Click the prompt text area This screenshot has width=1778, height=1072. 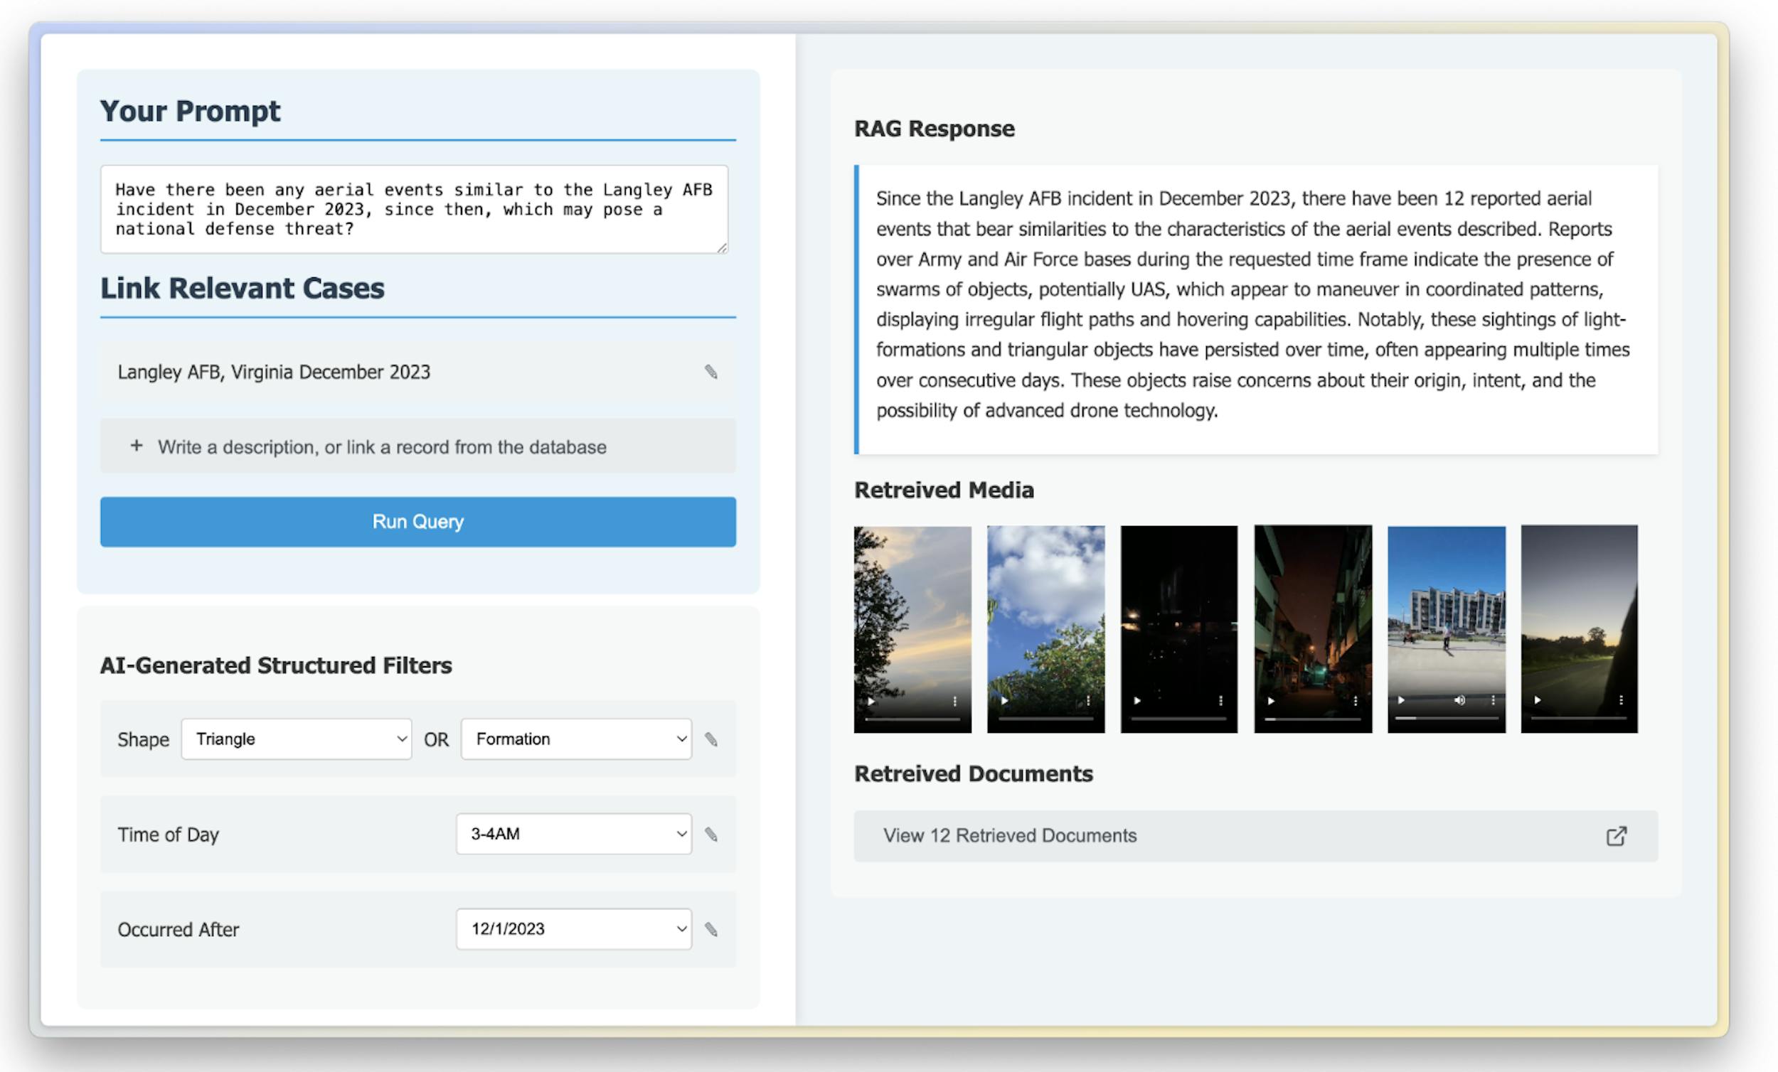click(x=413, y=209)
